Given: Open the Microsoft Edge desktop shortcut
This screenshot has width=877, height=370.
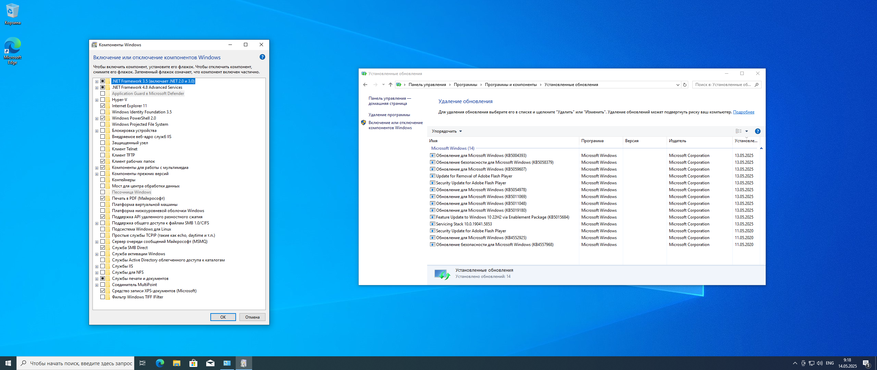Looking at the screenshot, I should [x=13, y=51].
